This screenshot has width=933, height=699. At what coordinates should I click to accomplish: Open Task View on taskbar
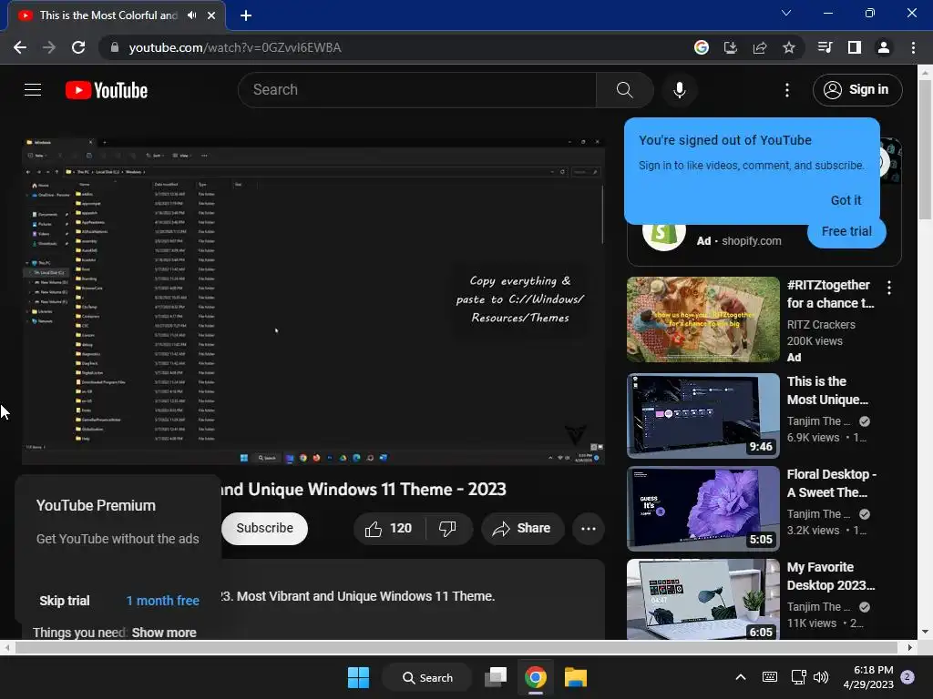pyautogui.click(x=496, y=677)
